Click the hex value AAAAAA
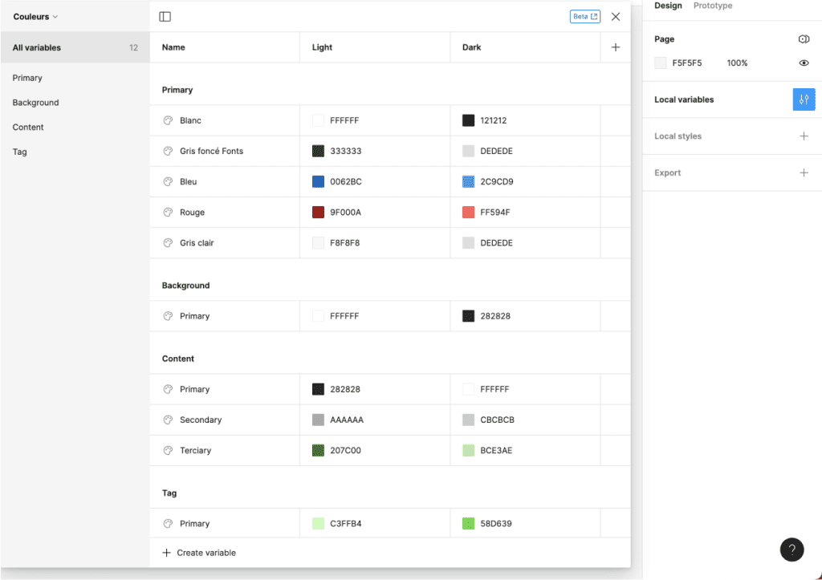The image size is (822, 580). pos(347,420)
